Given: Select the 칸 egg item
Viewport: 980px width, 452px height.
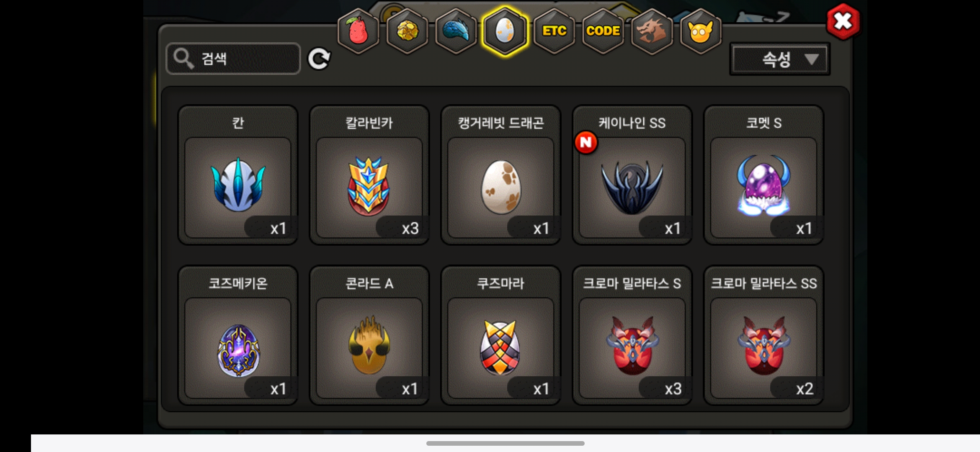Looking at the screenshot, I should [x=238, y=175].
